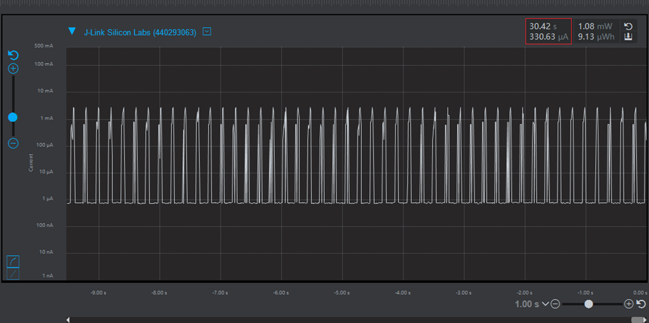649x323 pixels.
Task: Reset the current and power statistics counters
Action: tap(628, 27)
